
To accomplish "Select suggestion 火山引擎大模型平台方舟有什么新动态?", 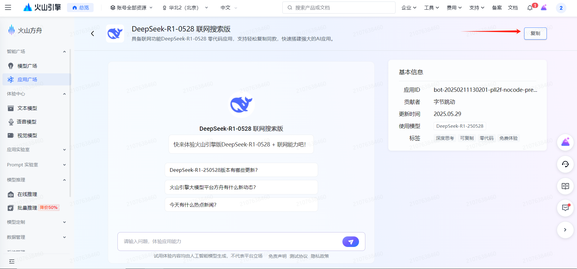I will [241, 187].
